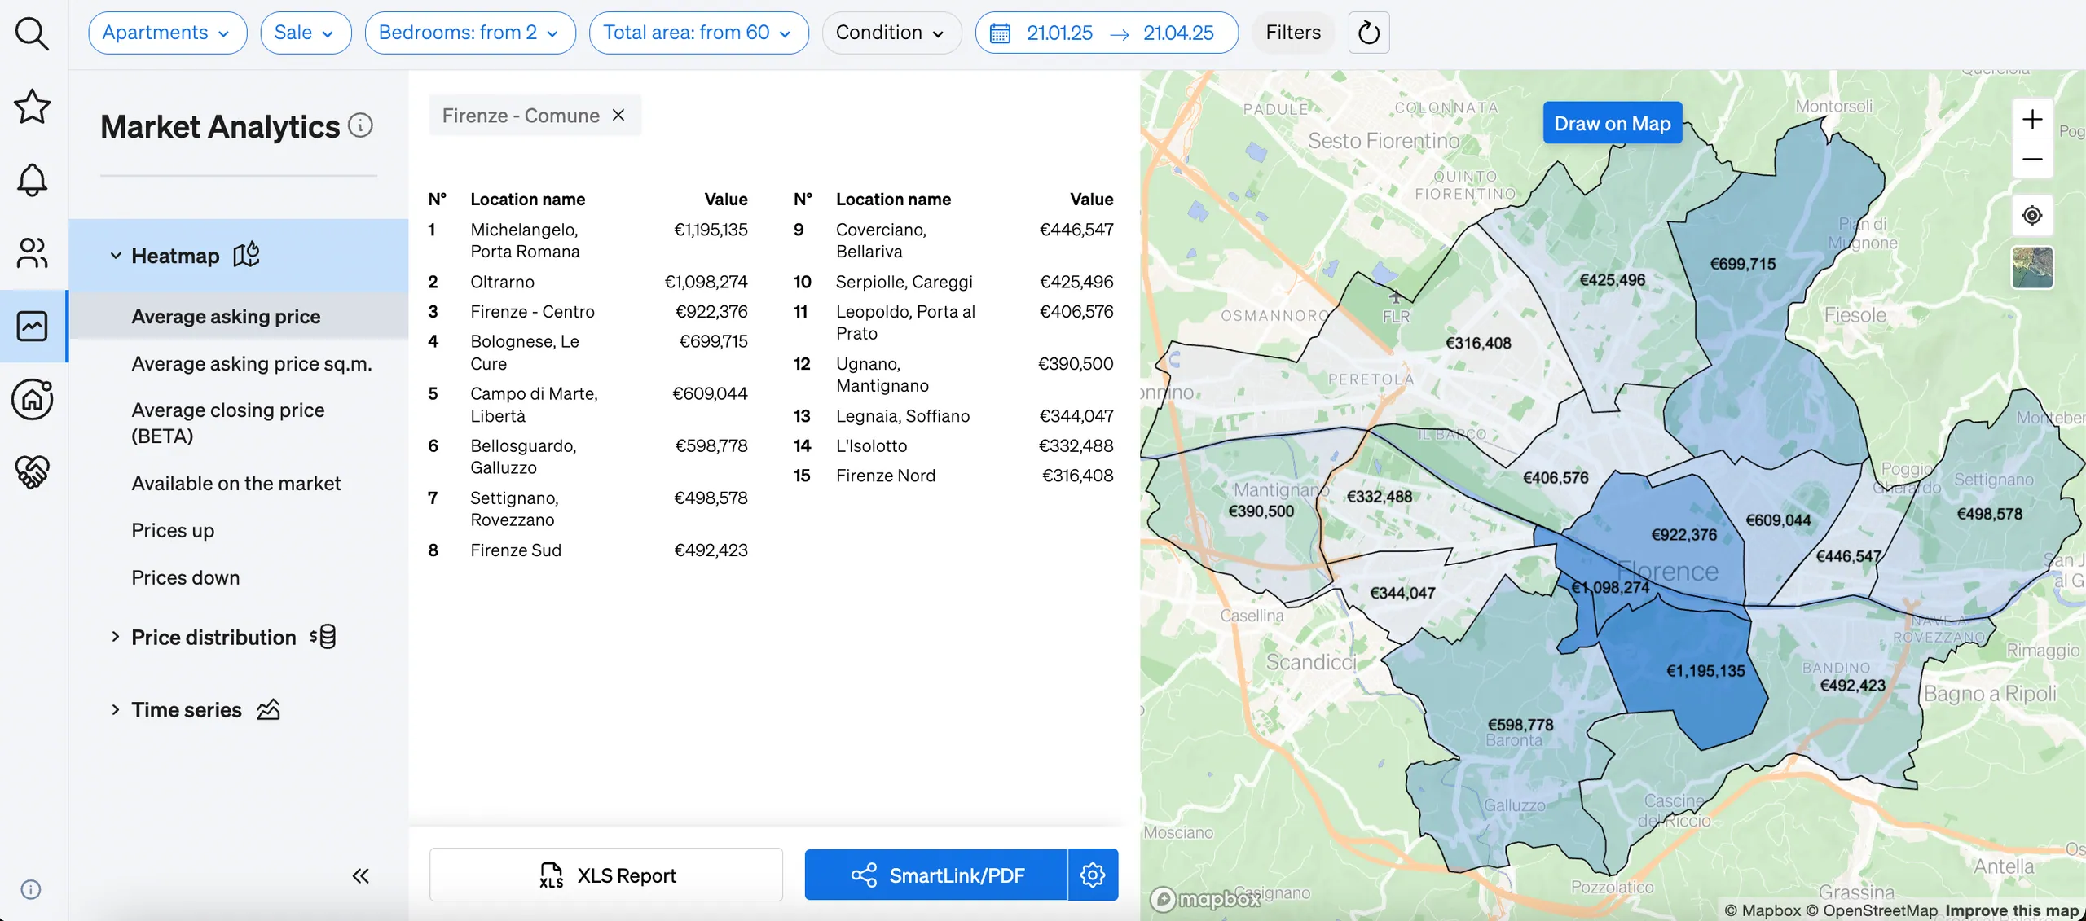Click the Firenze Nord table row
2086x921 pixels.
(x=953, y=476)
